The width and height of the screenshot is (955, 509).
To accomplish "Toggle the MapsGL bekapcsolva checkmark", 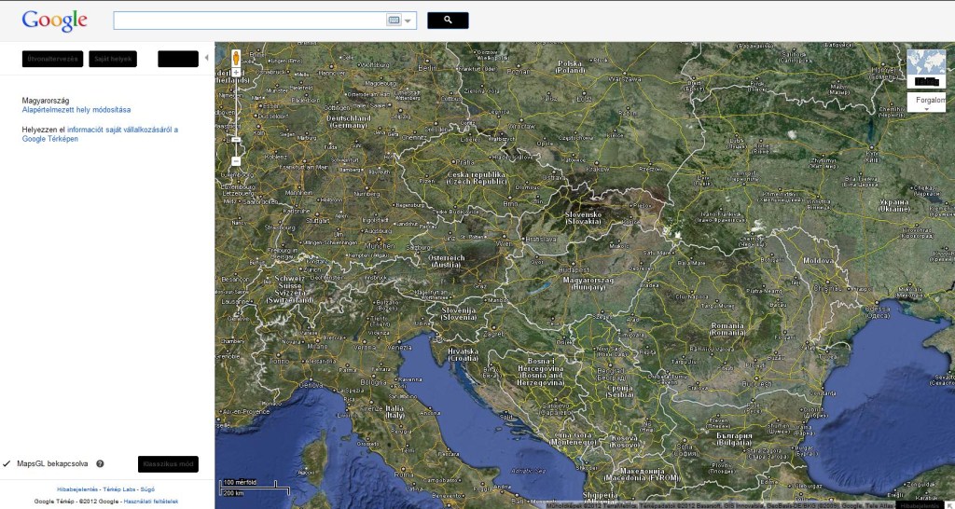I will 7,464.
